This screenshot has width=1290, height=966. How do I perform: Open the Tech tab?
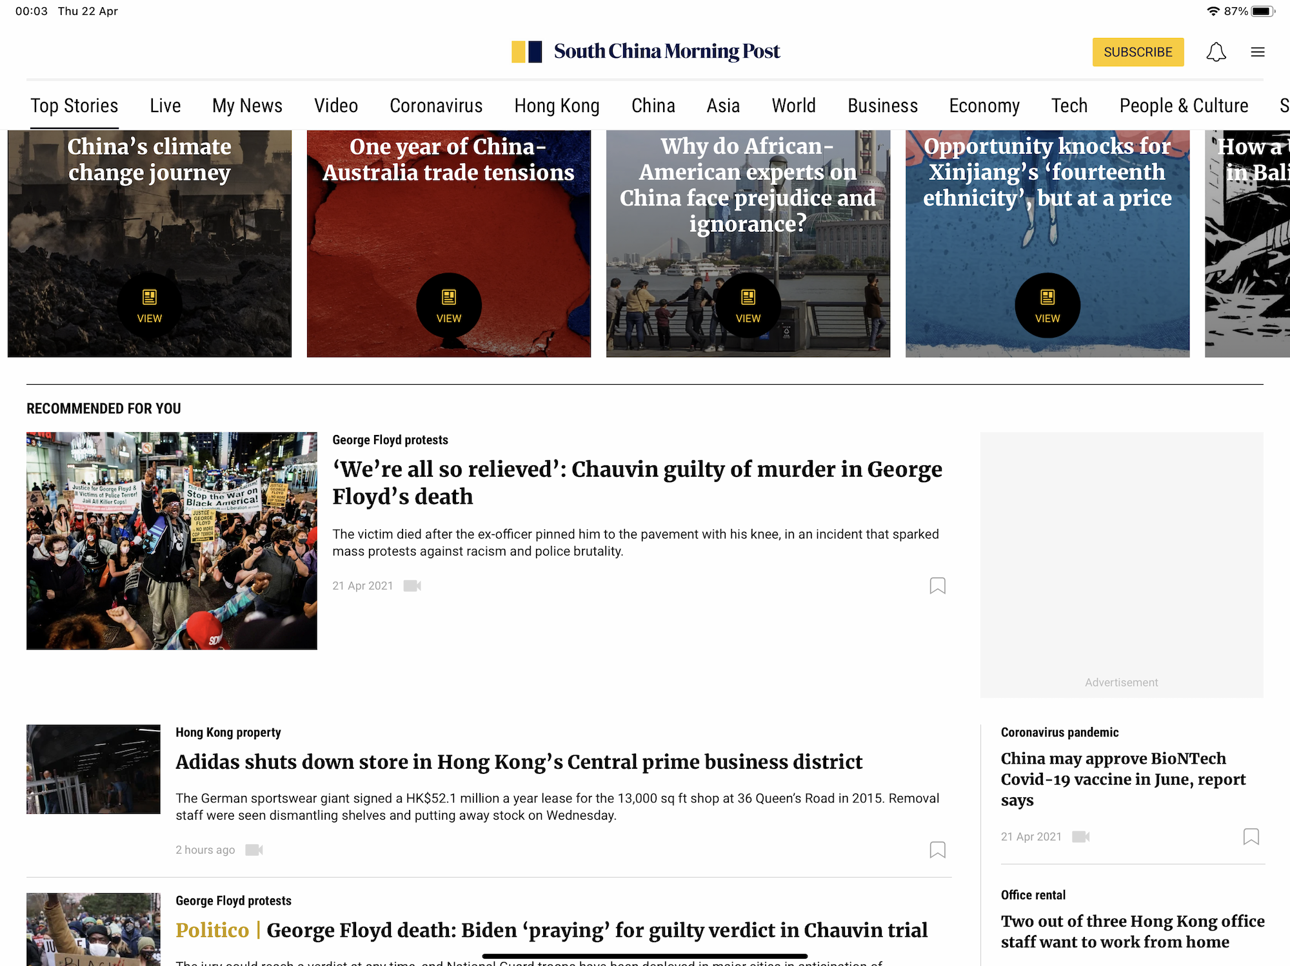[1069, 106]
